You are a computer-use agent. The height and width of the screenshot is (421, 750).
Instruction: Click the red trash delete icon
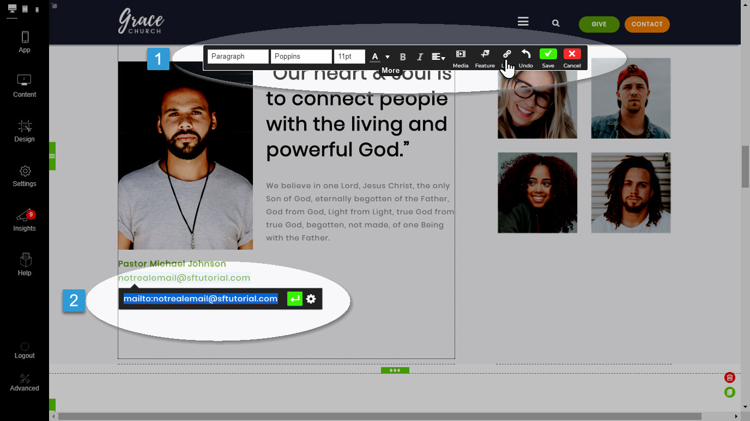tap(730, 377)
